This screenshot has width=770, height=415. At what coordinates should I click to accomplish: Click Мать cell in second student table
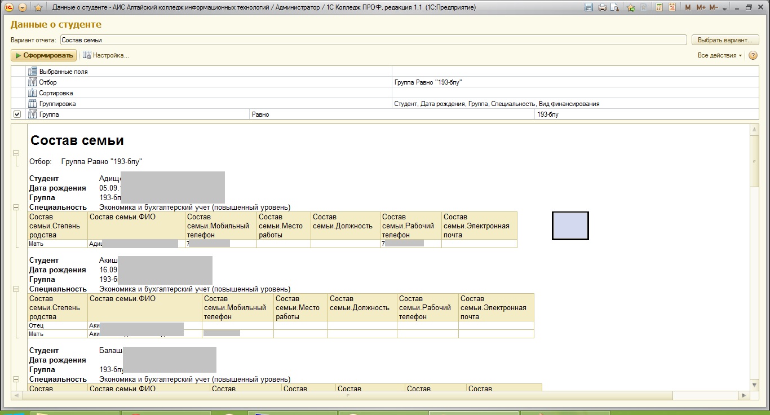click(58, 334)
